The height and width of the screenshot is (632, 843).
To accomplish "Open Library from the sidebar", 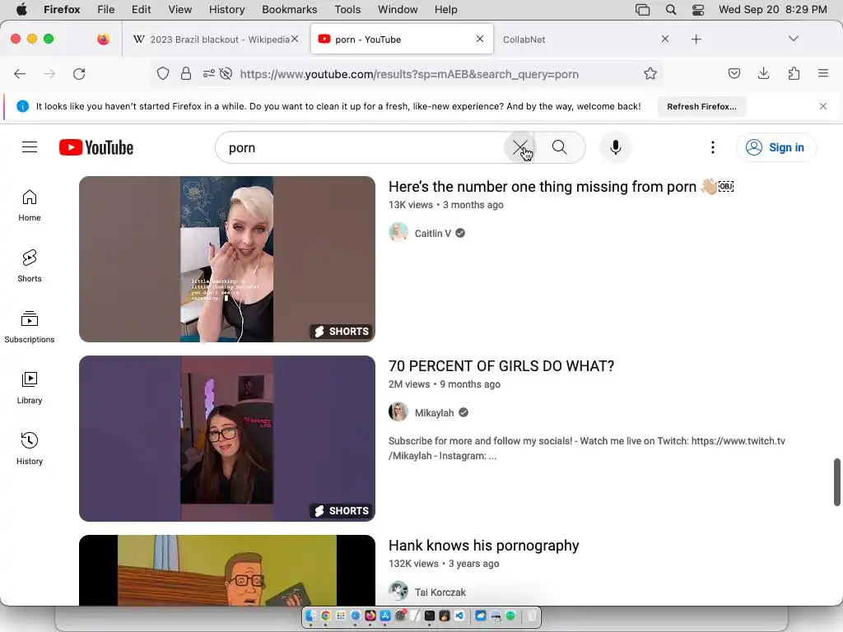I will pyautogui.click(x=30, y=388).
